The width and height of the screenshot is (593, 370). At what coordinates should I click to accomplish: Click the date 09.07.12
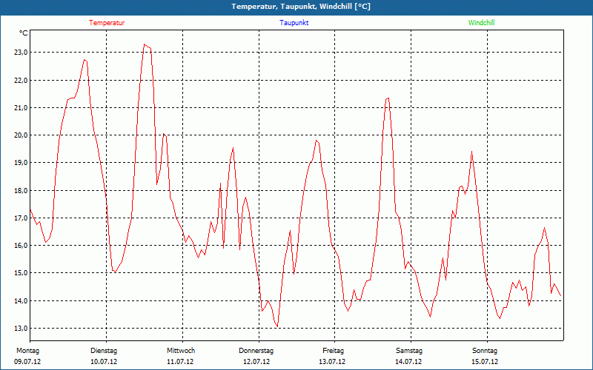[x=27, y=362]
